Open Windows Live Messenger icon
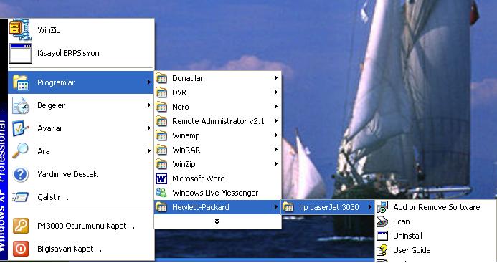The height and width of the screenshot is (263, 497). (x=161, y=193)
